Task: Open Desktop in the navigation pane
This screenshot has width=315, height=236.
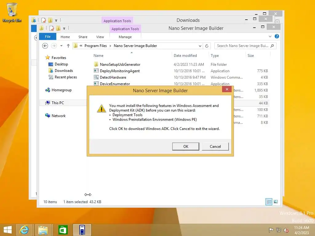Action: (x=61, y=64)
